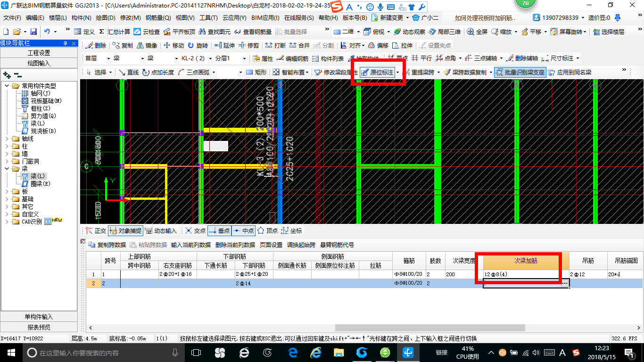Switch to 局部三维 partial 3D view

click(445, 32)
